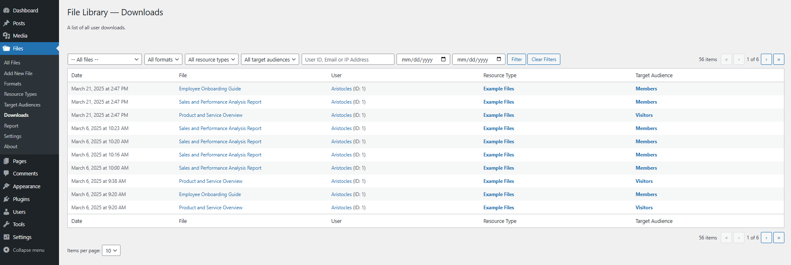
Task: Open the Report submenu item
Action: tap(11, 126)
